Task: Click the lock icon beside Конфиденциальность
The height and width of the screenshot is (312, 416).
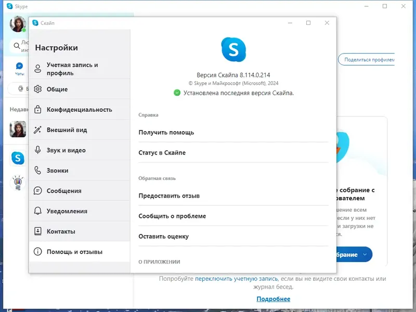Action: tap(37, 109)
